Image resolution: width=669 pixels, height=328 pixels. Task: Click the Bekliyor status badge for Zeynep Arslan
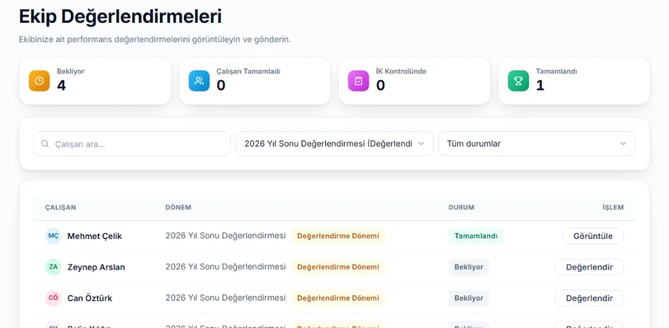point(469,267)
